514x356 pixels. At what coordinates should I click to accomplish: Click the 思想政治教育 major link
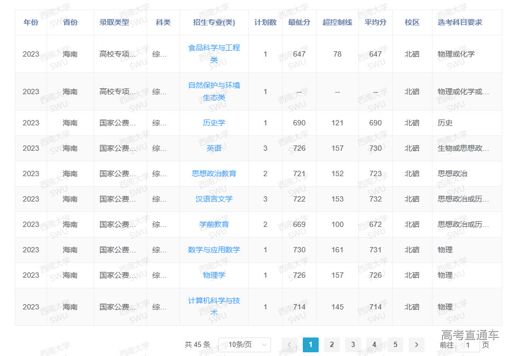pyautogui.click(x=214, y=174)
